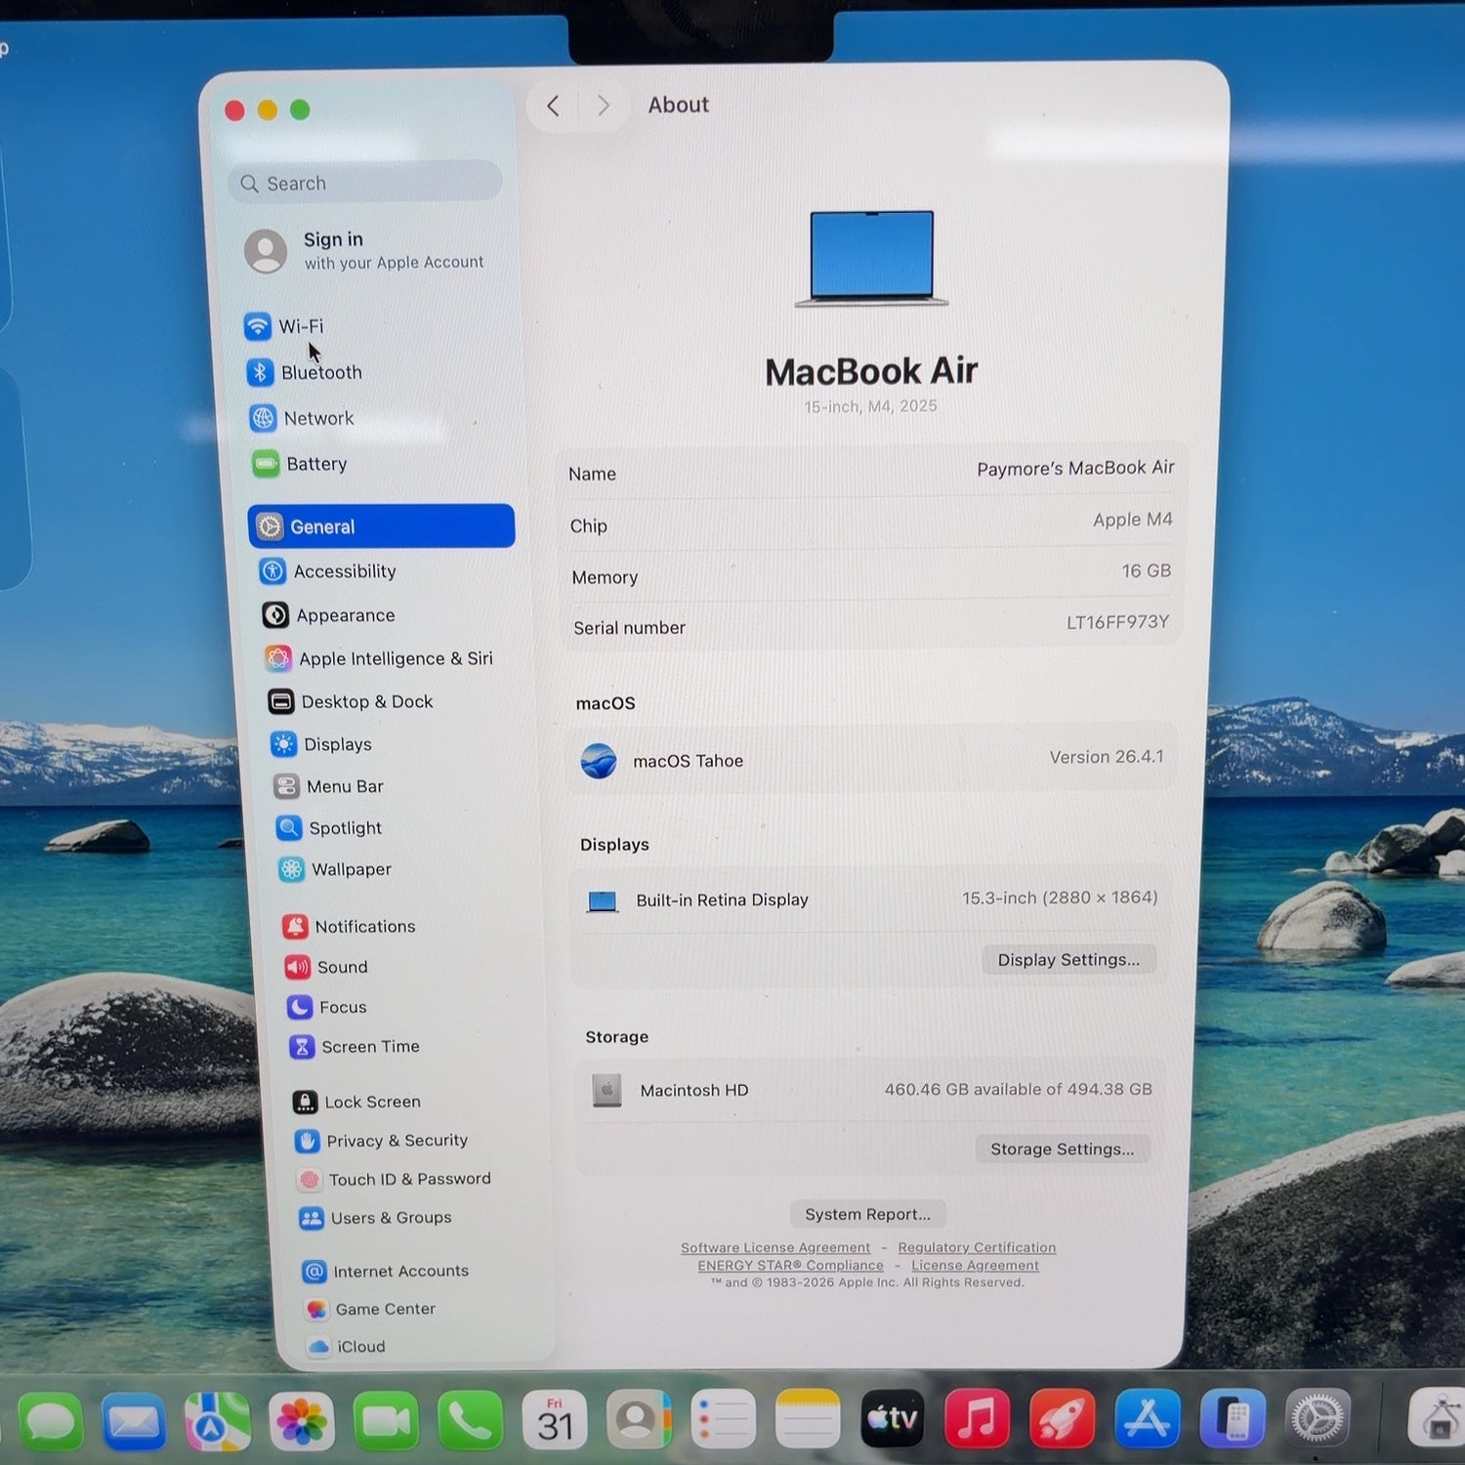Open Focus settings
1465x1465 pixels.
327,1007
